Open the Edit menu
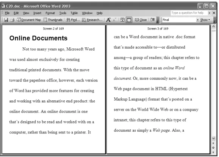 click(16, 13)
